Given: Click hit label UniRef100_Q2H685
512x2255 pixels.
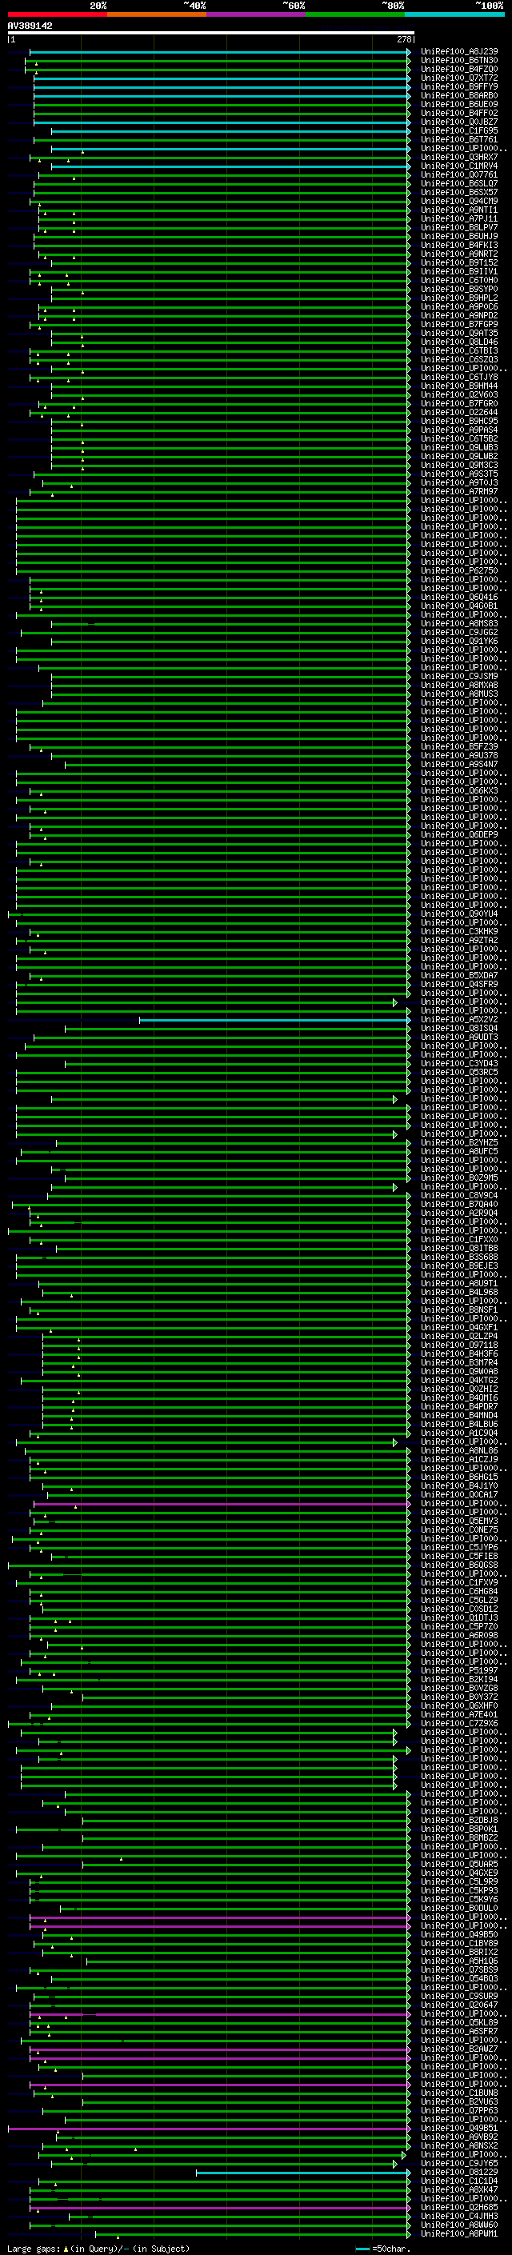Looking at the screenshot, I should 459,2207.
